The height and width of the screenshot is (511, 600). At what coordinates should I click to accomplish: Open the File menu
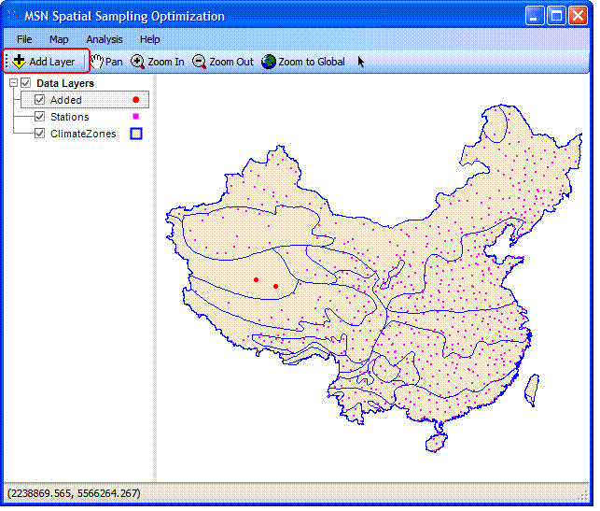click(24, 39)
